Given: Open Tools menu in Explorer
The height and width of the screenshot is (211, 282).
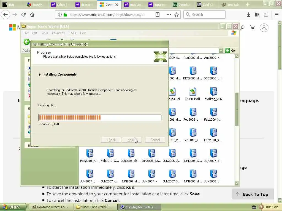Looking at the screenshot, I should click(72, 33).
